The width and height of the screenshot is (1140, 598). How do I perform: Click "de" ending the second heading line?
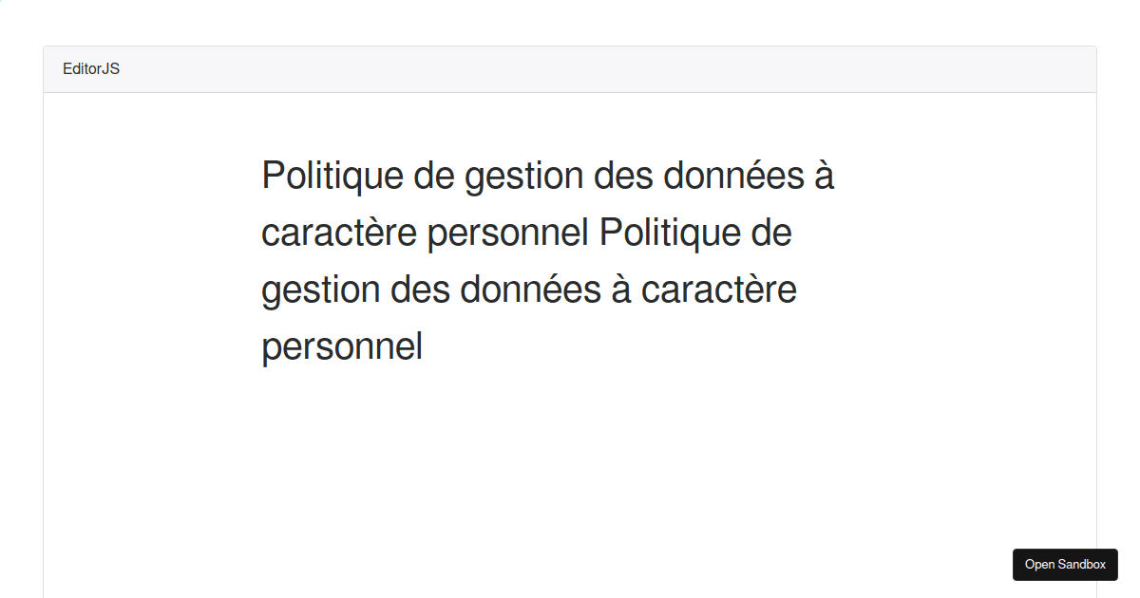coord(770,234)
